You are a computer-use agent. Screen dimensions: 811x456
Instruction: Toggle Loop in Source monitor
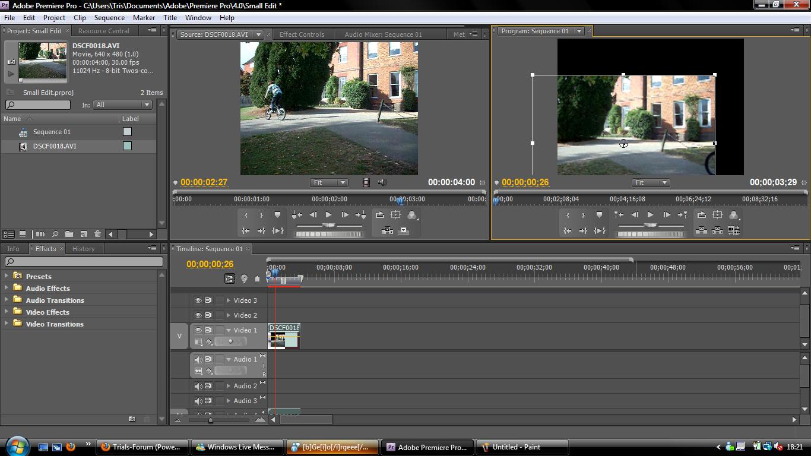[380, 215]
